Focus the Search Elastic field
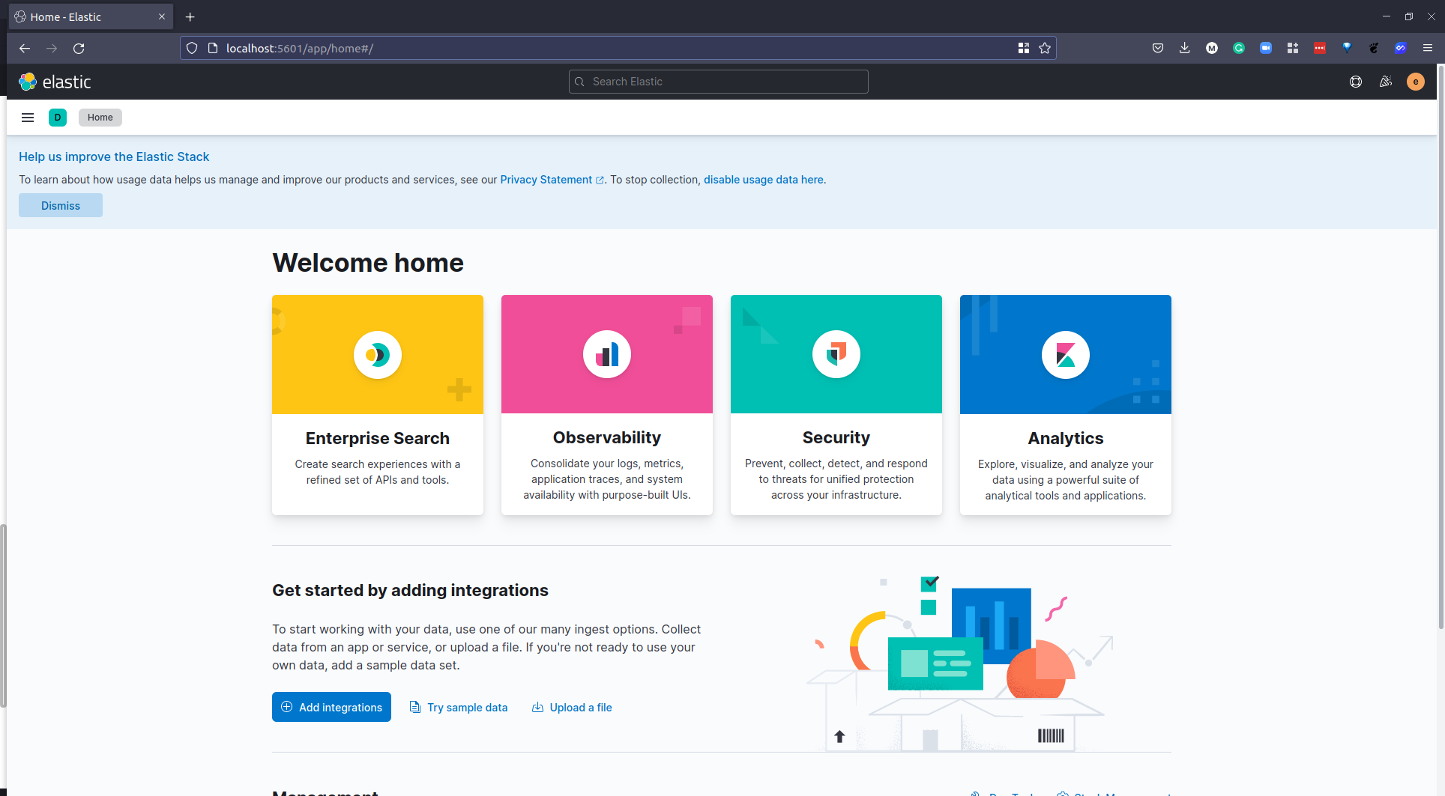Viewport: 1445px width, 796px height. point(719,82)
